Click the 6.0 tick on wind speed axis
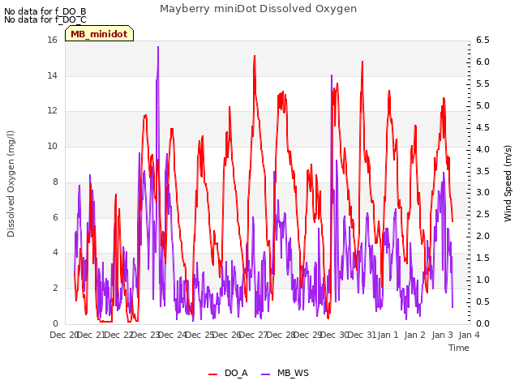Image resolution: width=519 pixels, height=389 pixels. (x=483, y=62)
